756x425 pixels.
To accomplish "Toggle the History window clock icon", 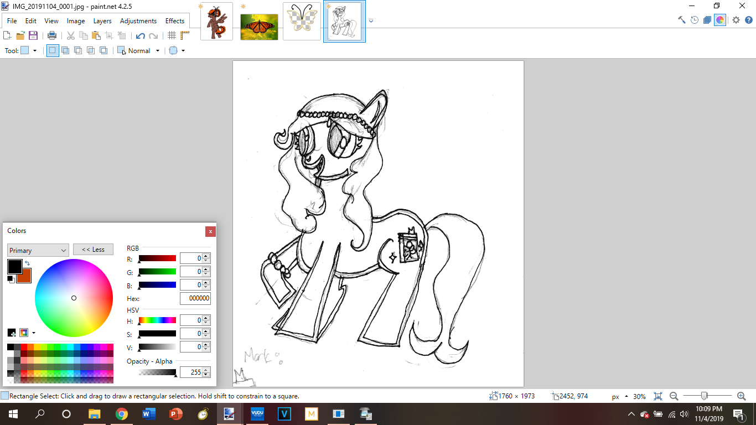I will pyautogui.click(x=695, y=20).
